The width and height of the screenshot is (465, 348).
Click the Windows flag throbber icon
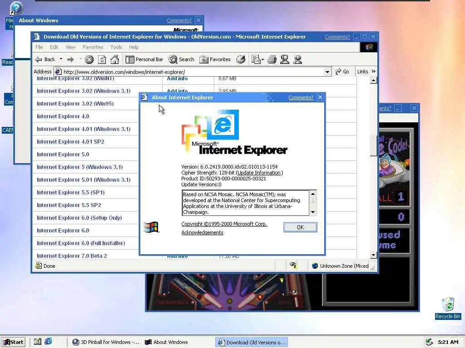pos(369,47)
